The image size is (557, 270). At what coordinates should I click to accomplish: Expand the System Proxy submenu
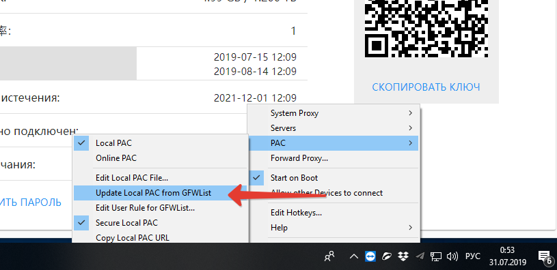point(334,113)
